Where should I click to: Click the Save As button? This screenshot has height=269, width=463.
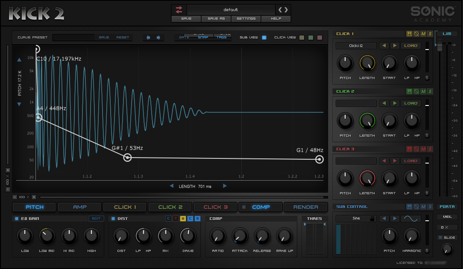coord(216,19)
